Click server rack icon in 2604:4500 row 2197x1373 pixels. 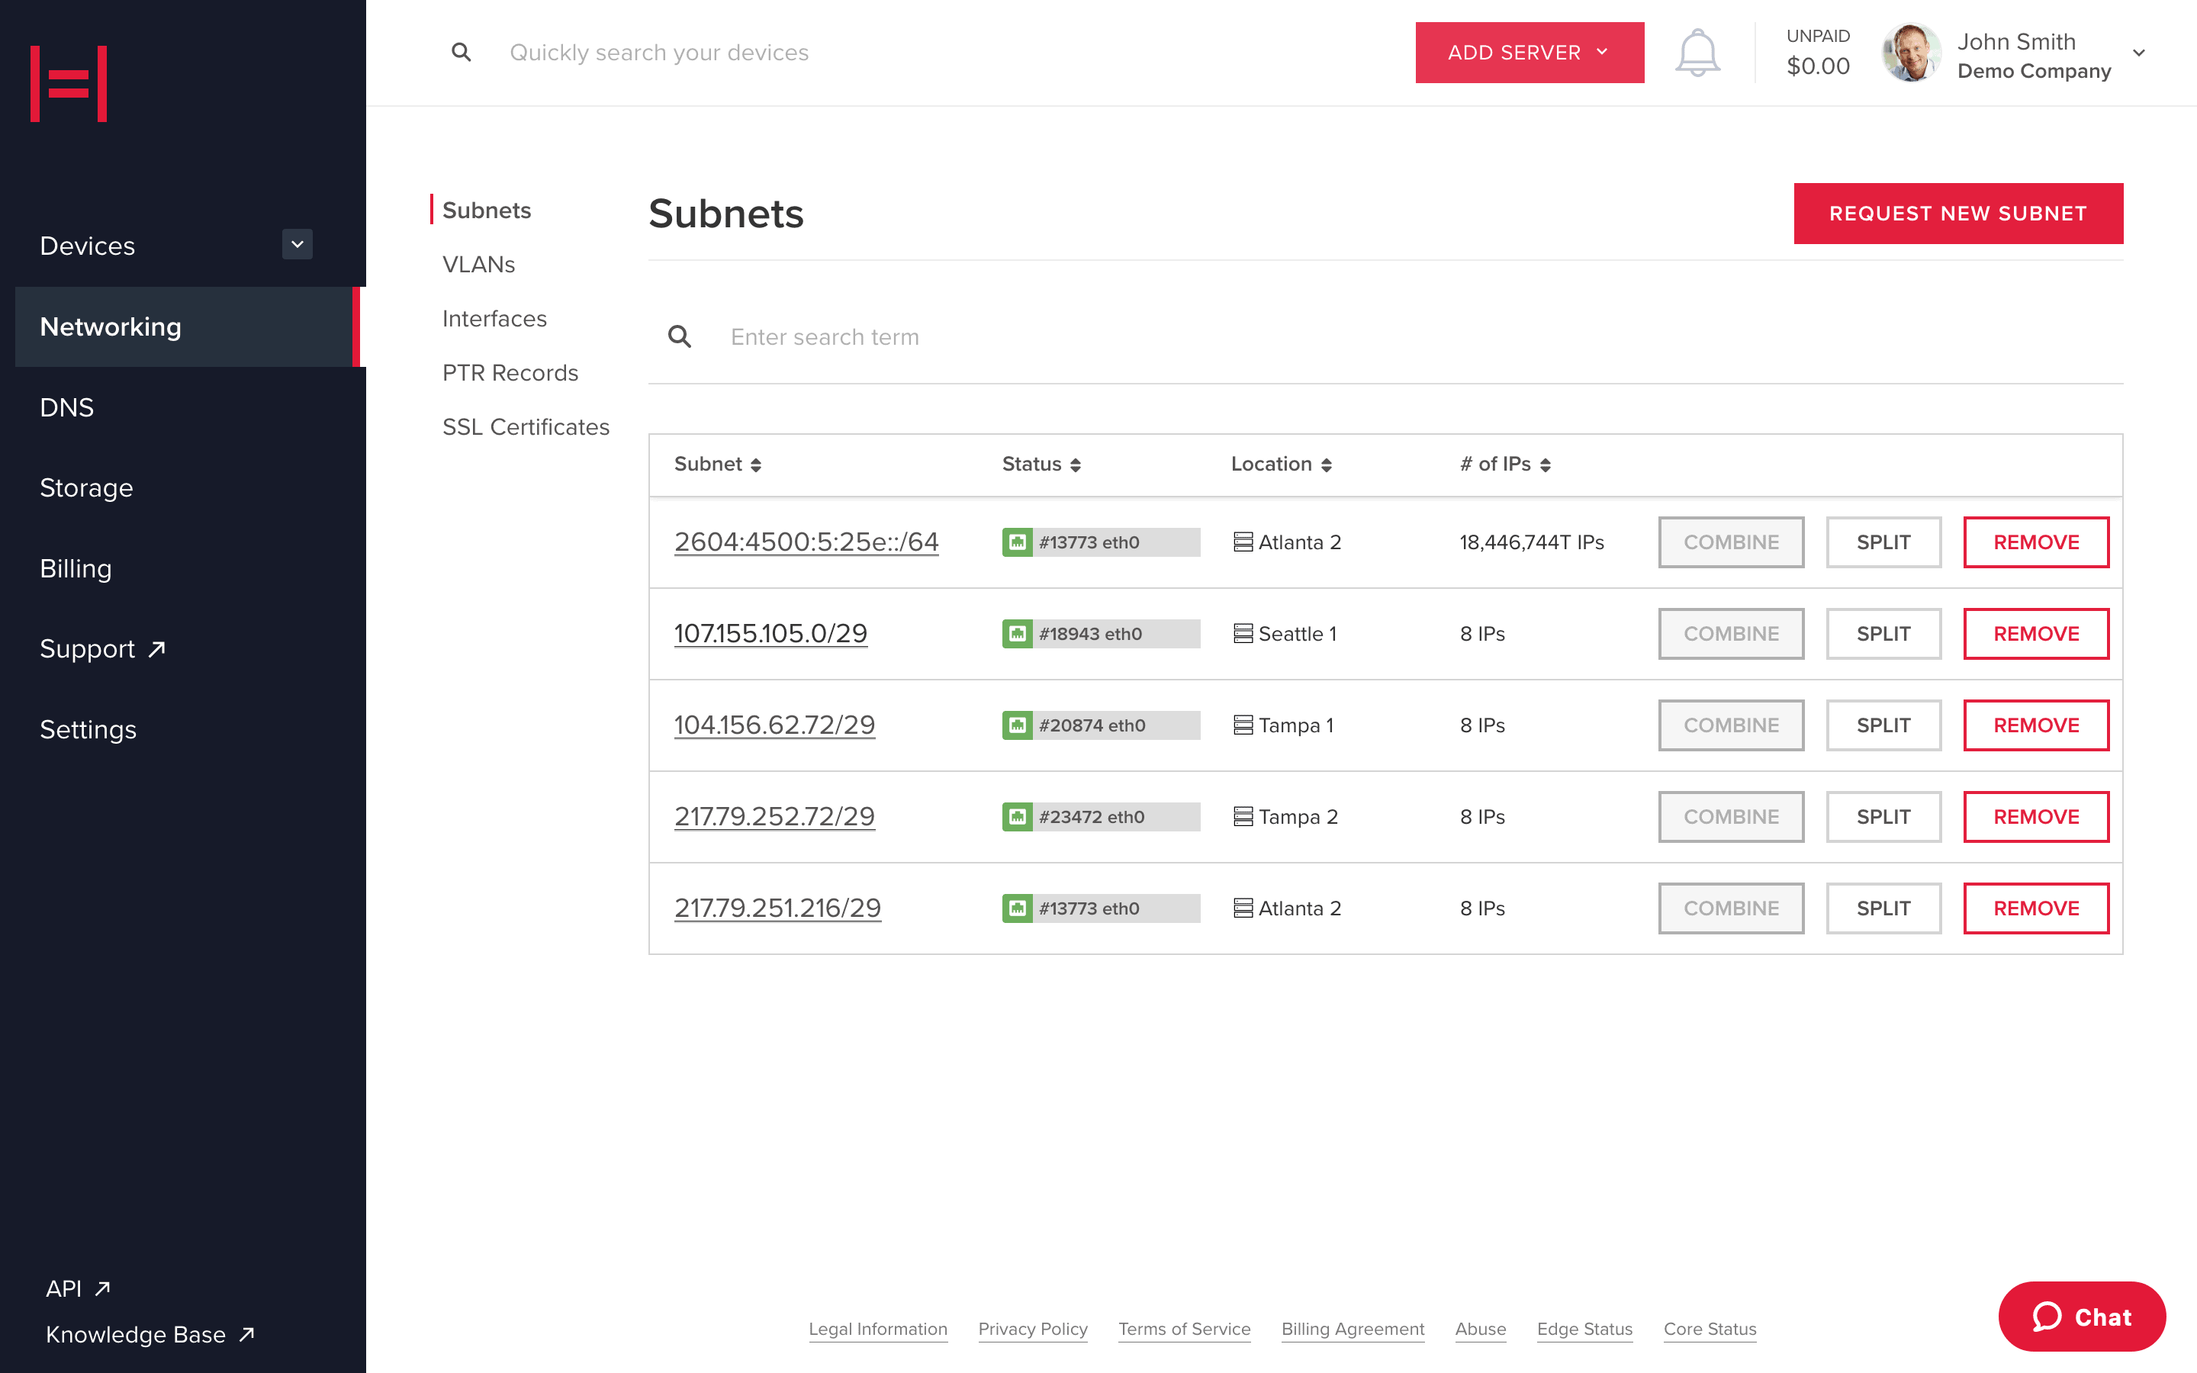click(x=1243, y=542)
